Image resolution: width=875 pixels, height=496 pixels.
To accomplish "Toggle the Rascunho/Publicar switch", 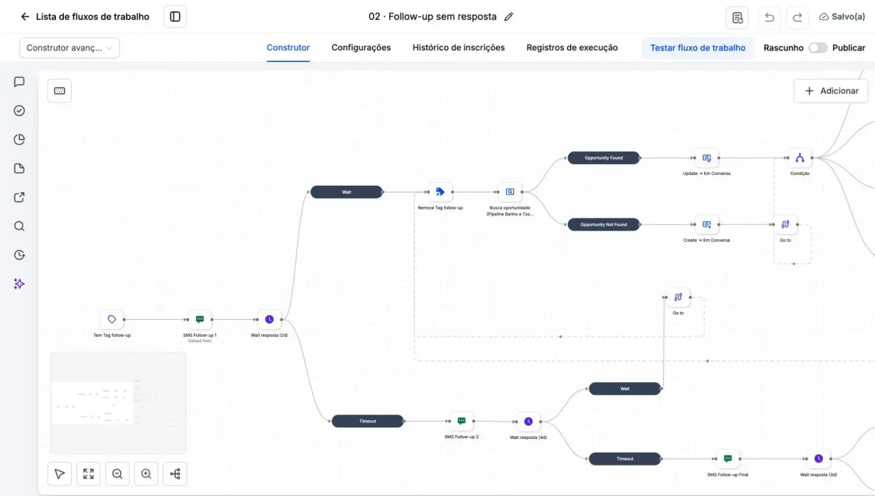I will pos(818,48).
